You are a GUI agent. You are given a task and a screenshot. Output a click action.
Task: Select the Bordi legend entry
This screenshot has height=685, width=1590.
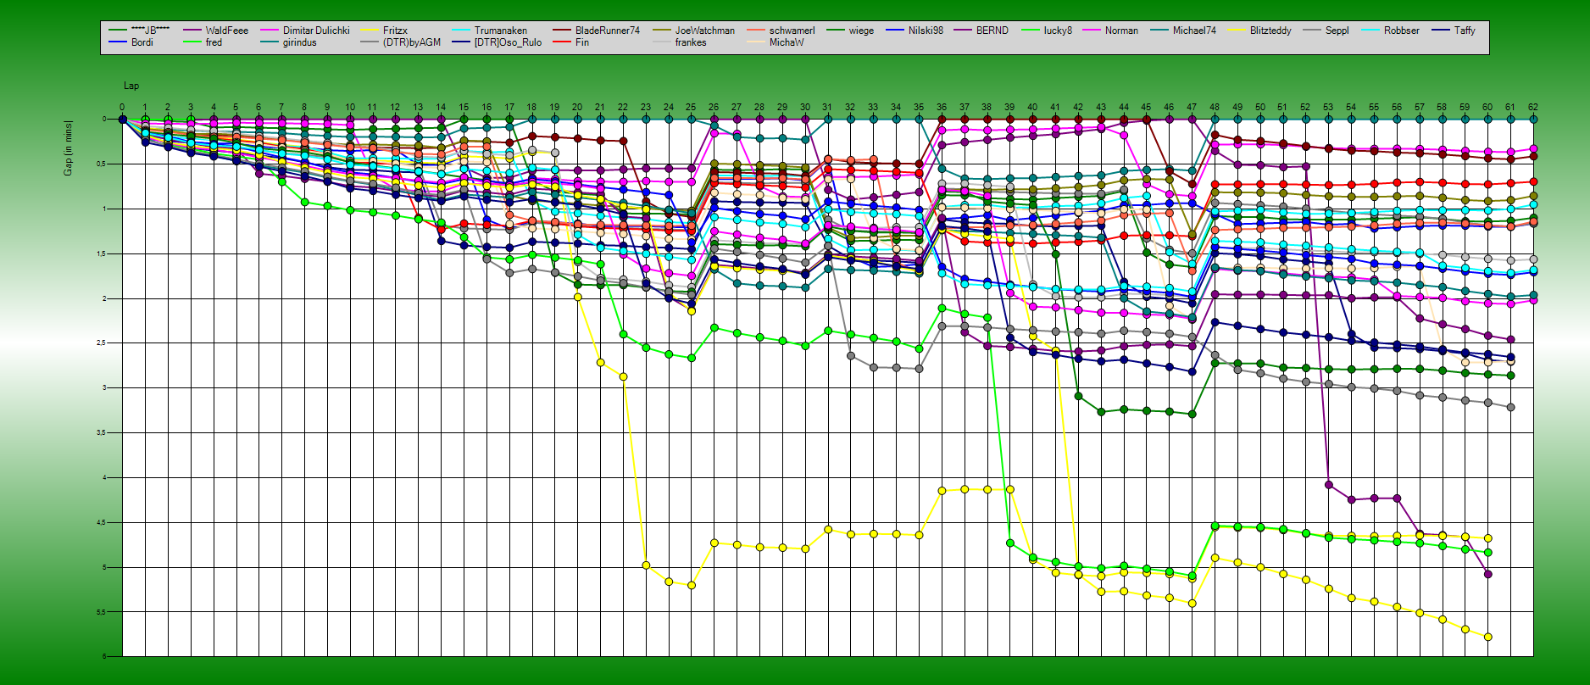click(x=142, y=42)
